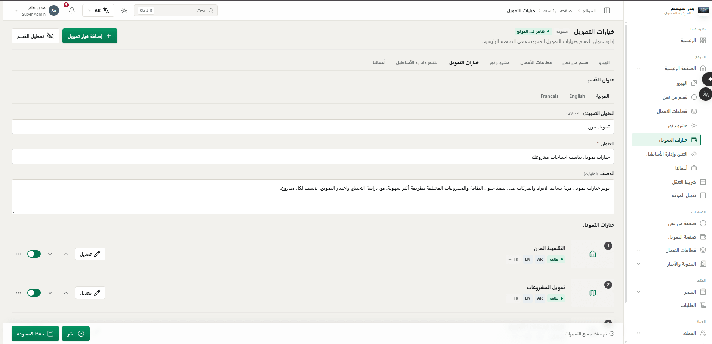Screen dimensions: 712x344
Task: Toggle visibility of تمويل المشروعات option
Action: (34, 293)
